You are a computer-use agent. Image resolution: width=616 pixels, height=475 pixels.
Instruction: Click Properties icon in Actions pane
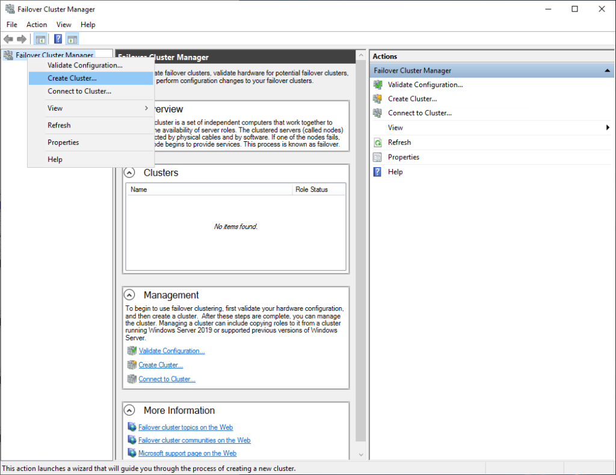(377, 157)
